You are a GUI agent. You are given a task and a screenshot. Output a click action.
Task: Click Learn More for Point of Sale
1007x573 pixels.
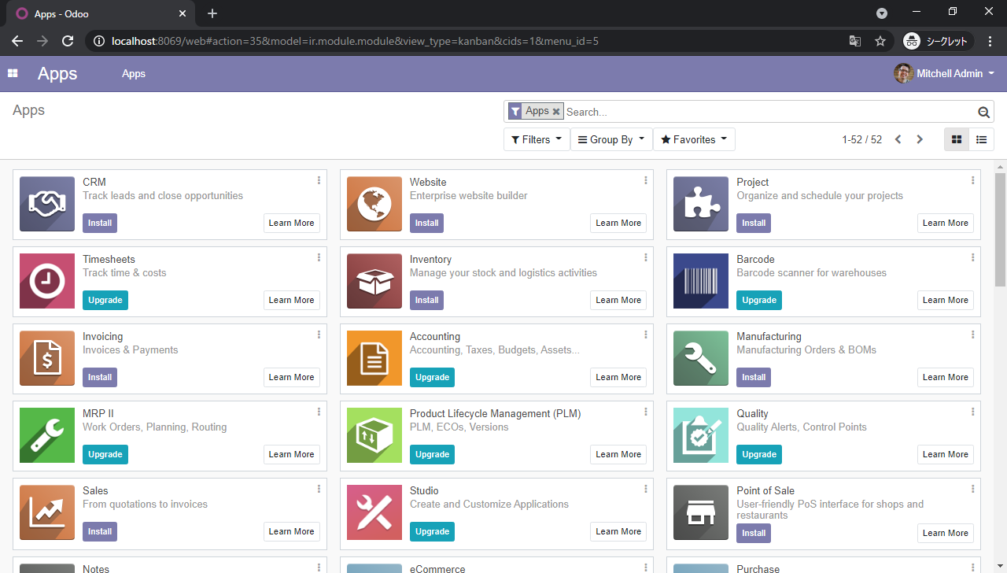[x=946, y=533]
